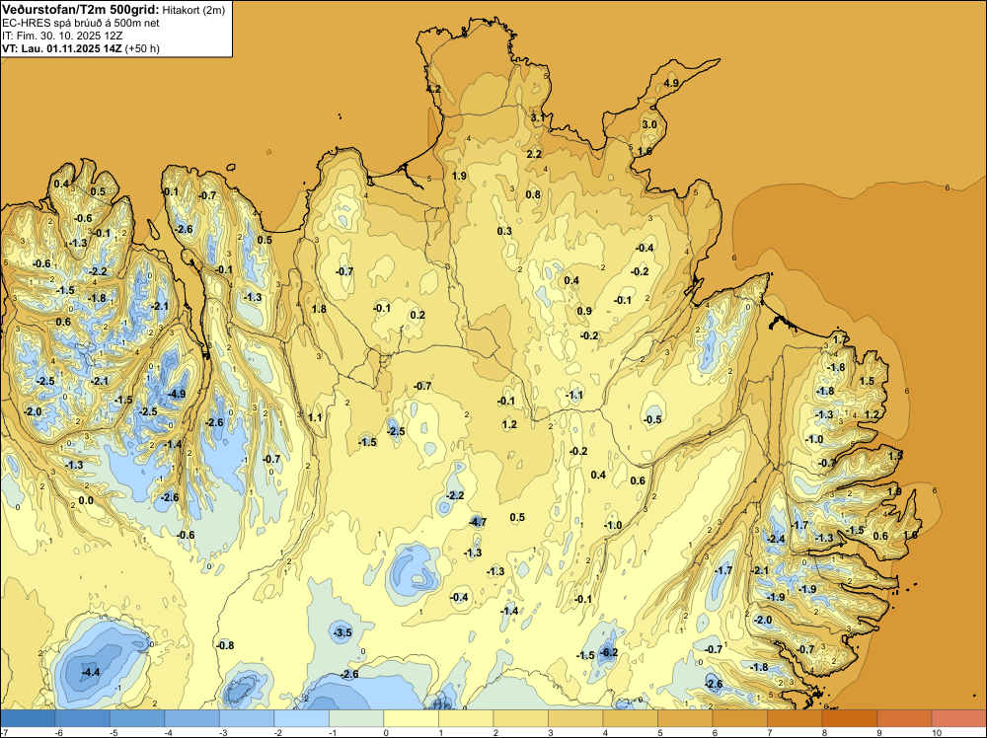The image size is (987, 738).
Task: Click the color scale segment between -7 and -6
Action: 28,718
